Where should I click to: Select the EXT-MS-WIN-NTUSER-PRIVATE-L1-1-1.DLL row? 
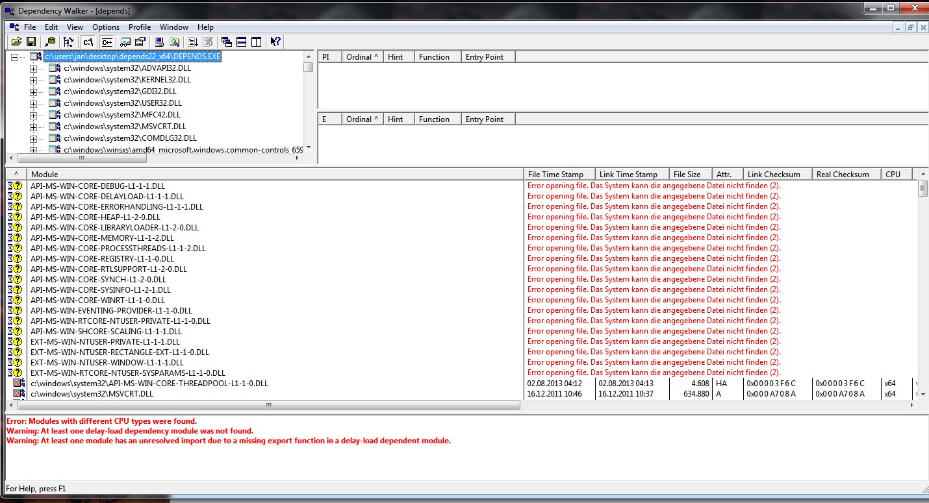click(x=462, y=342)
